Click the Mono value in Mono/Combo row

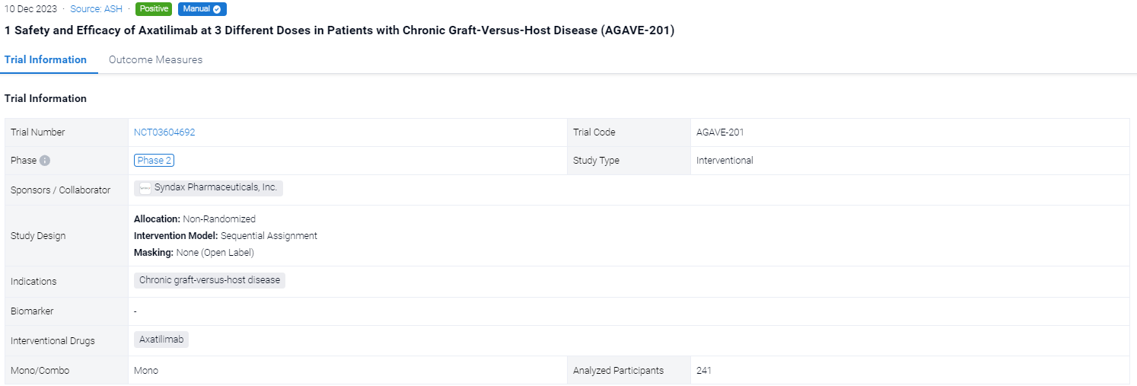[146, 370]
